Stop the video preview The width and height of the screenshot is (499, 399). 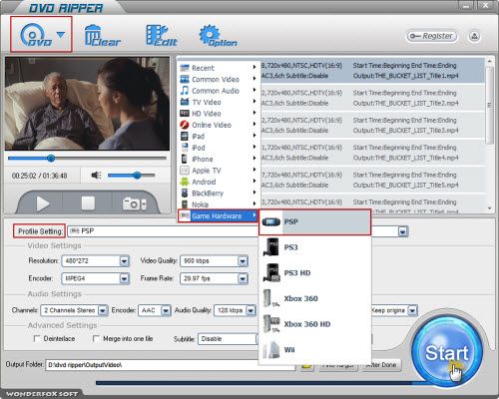click(88, 203)
